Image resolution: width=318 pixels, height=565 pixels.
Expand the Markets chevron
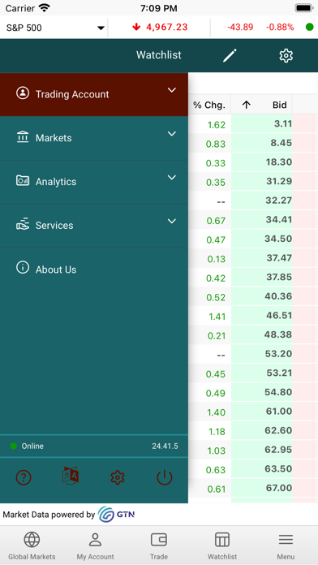172,134
